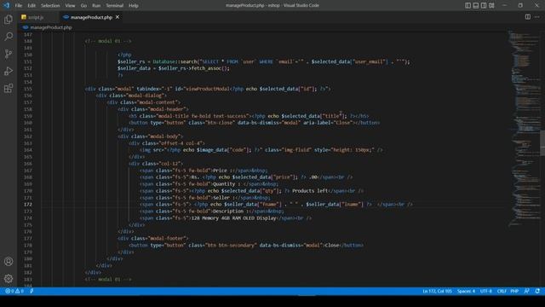The height and width of the screenshot is (307, 545).
Task: Click the minimap code overview
Action: point(525,129)
